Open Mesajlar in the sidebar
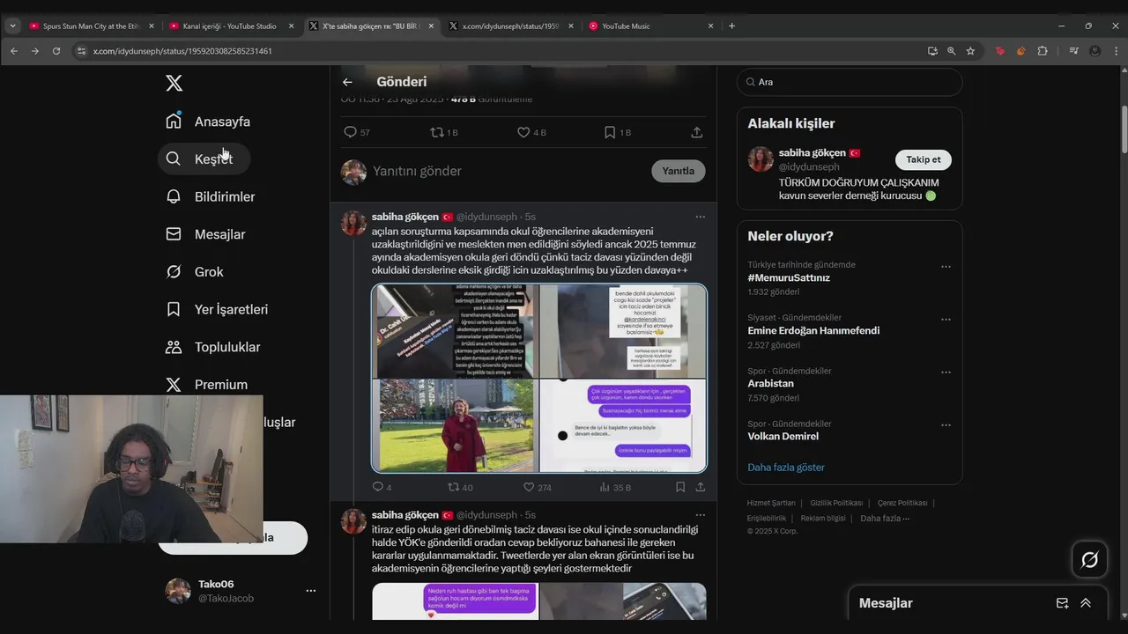Image resolution: width=1128 pixels, height=634 pixels. coord(205,234)
